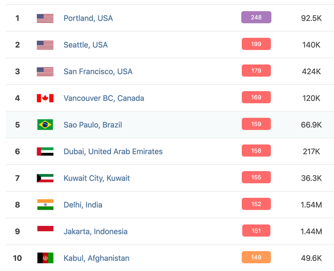Click the orange 149 AQI badge
Image resolution: width=334 pixels, height=271 pixels.
(x=256, y=258)
